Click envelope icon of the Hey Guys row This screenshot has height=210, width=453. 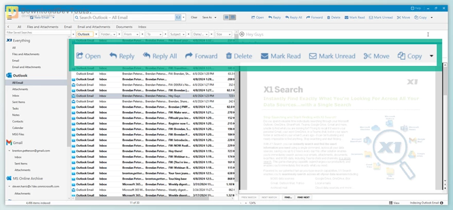(74, 96)
